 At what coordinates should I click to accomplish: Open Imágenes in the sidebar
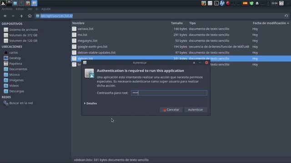coord(16,80)
